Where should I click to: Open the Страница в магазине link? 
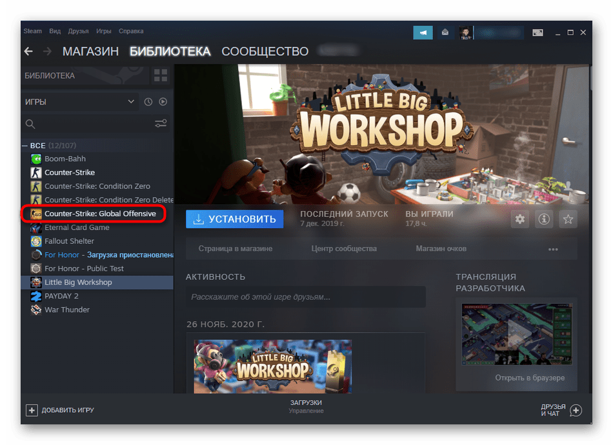point(235,249)
